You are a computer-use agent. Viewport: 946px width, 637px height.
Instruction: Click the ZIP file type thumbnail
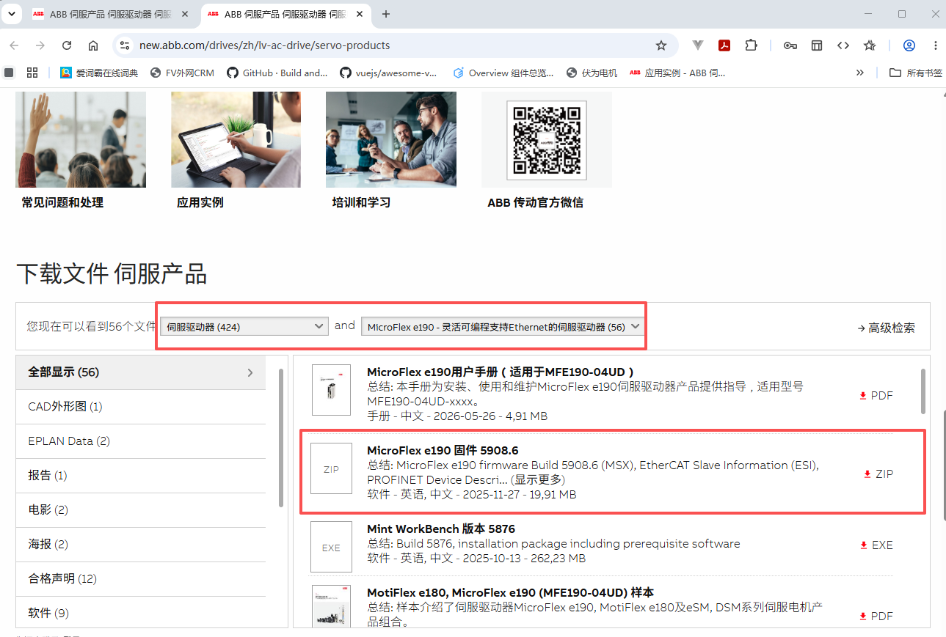[331, 468]
